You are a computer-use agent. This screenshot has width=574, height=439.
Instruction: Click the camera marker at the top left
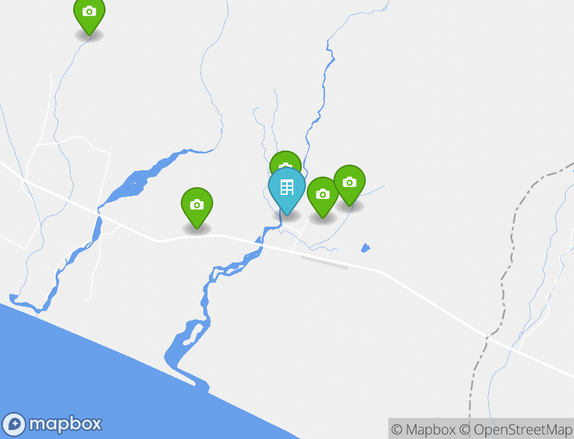(x=89, y=15)
